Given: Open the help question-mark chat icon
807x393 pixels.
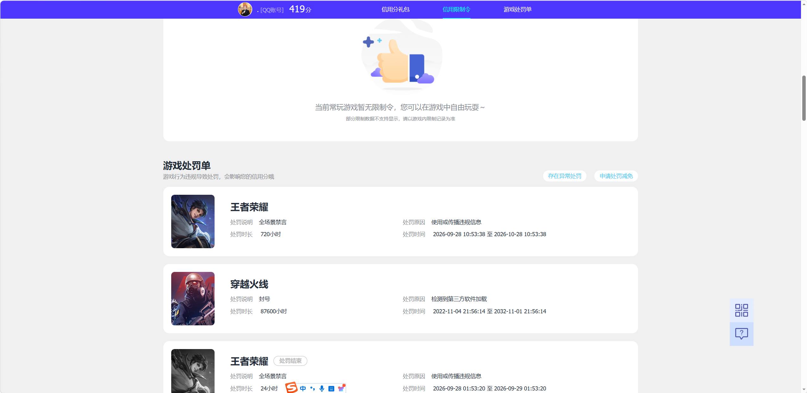Looking at the screenshot, I should (741, 334).
